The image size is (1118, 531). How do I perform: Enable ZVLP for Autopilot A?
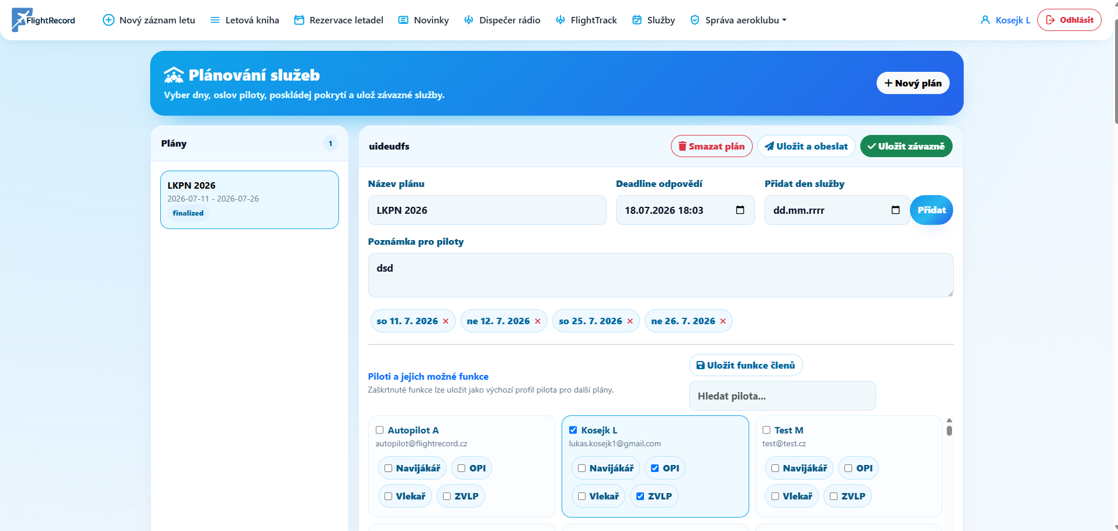click(447, 497)
